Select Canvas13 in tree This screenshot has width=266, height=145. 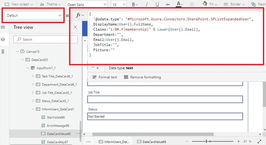33,51
